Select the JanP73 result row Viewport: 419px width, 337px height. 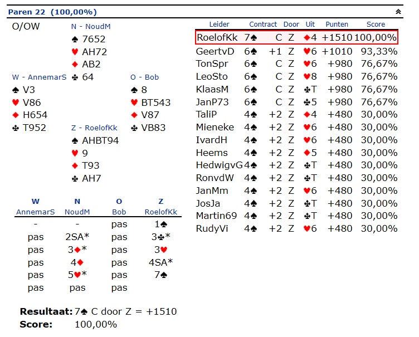click(x=296, y=102)
